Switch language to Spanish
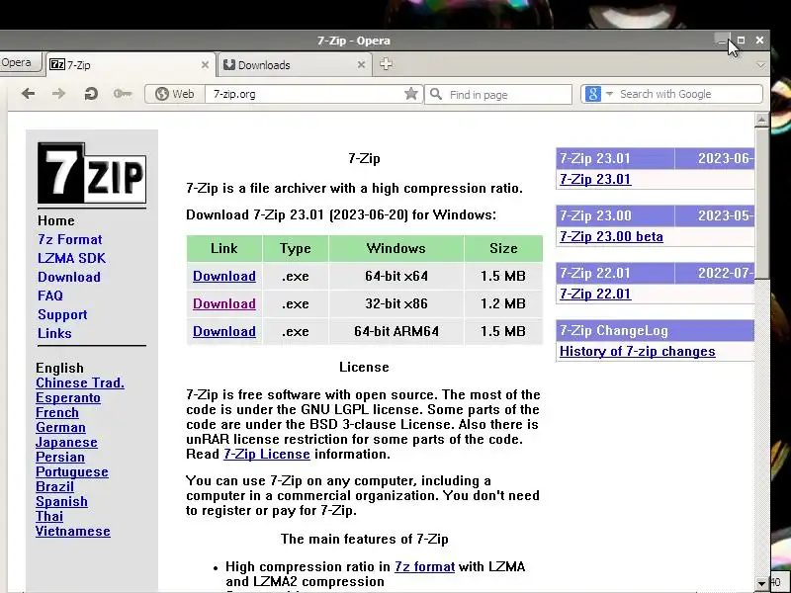Image resolution: width=791 pixels, height=593 pixels. (x=61, y=502)
